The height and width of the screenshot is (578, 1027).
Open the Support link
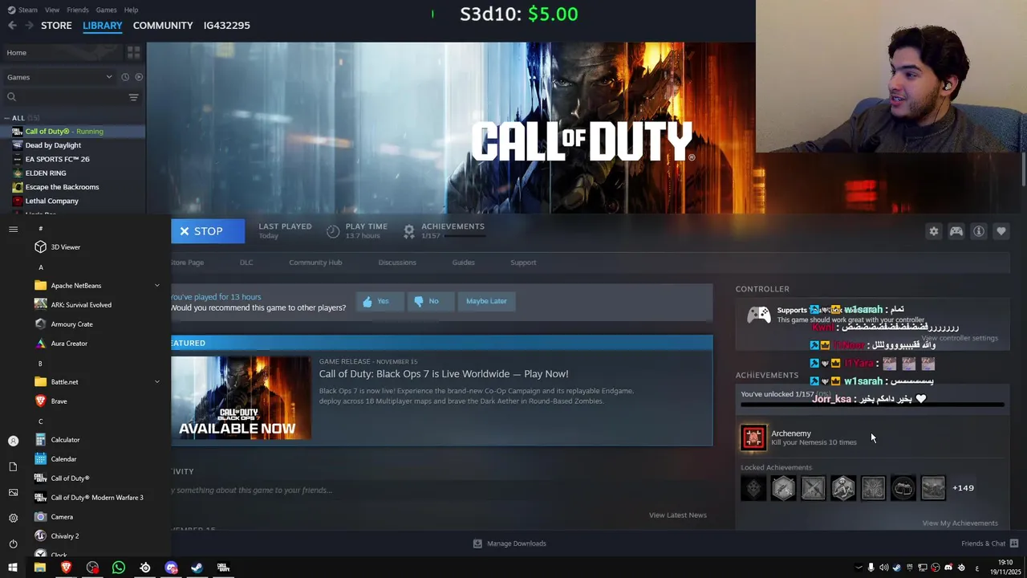523,263
